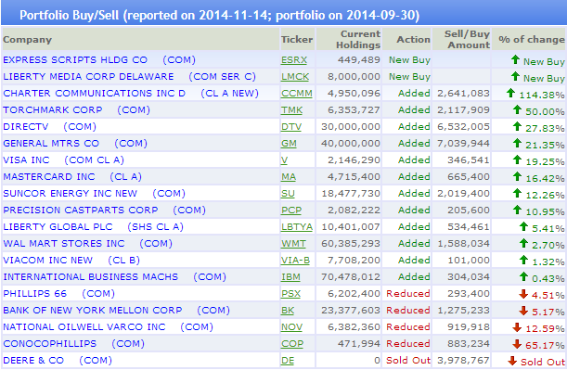The image size is (567, 370).
Task: Click red Sold Out arrow for Deere
Action: tap(512, 360)
